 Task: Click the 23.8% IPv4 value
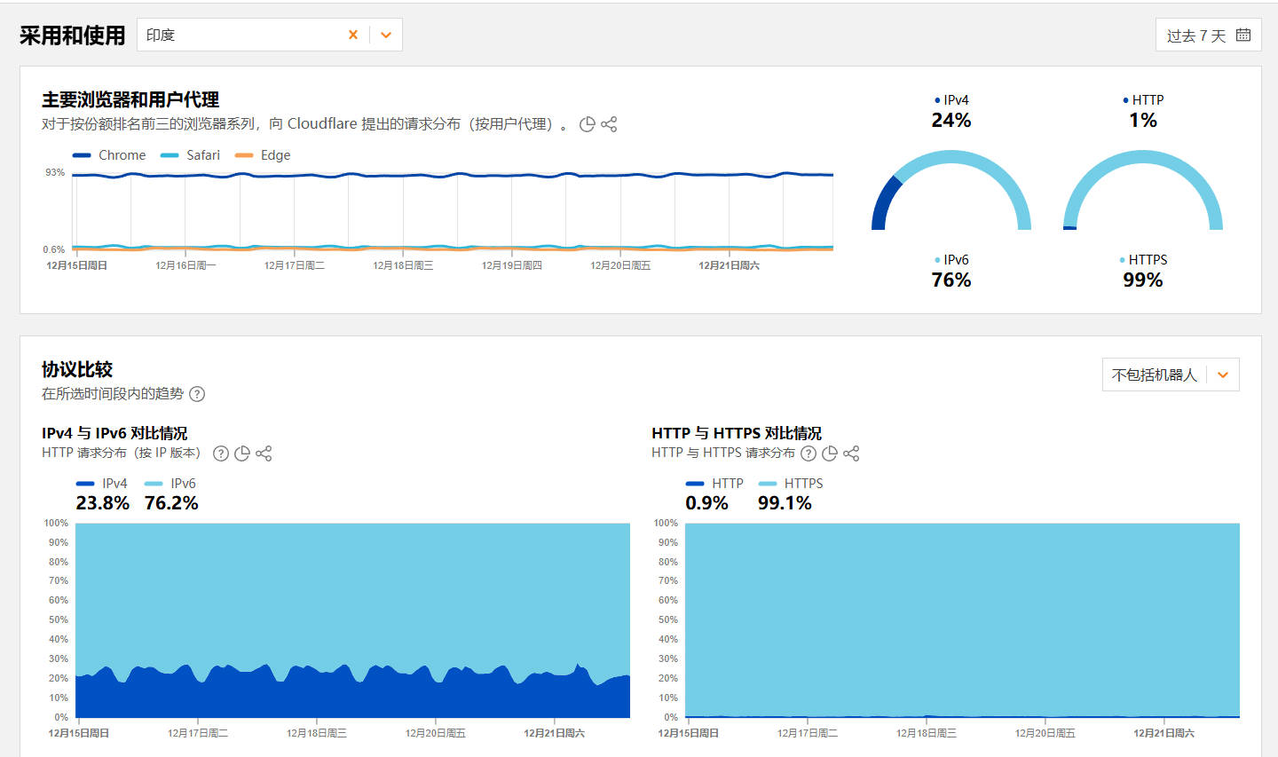click(x=103, y=503)
